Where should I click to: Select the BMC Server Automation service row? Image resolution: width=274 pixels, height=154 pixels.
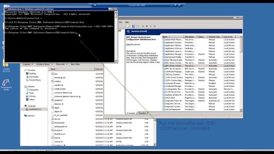pyautogui.click(x=199, y=68)
